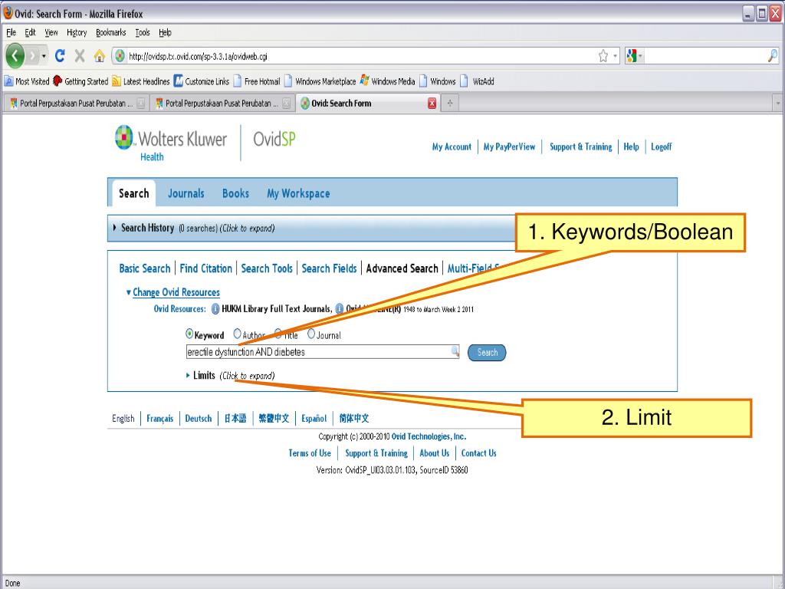Open a new tab with the plus button

(x=449, y=104)
